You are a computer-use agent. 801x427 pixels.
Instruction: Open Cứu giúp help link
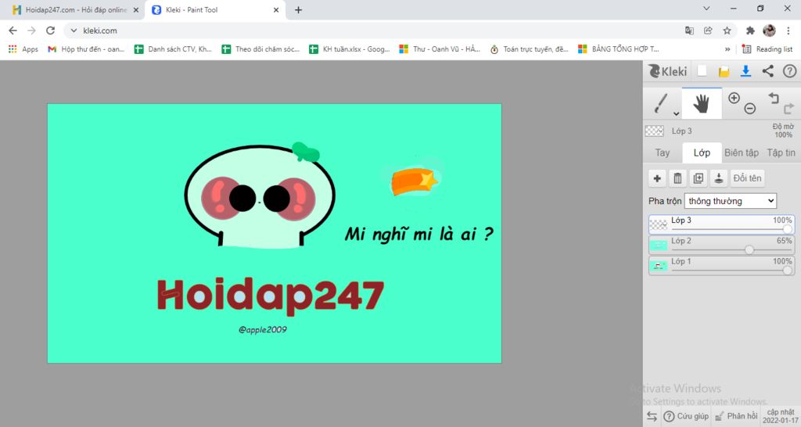[686, 416]
